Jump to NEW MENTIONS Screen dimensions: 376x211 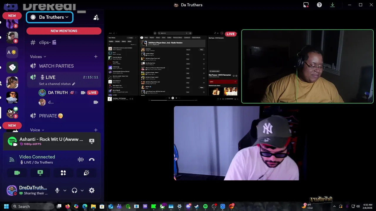[64, 31]
